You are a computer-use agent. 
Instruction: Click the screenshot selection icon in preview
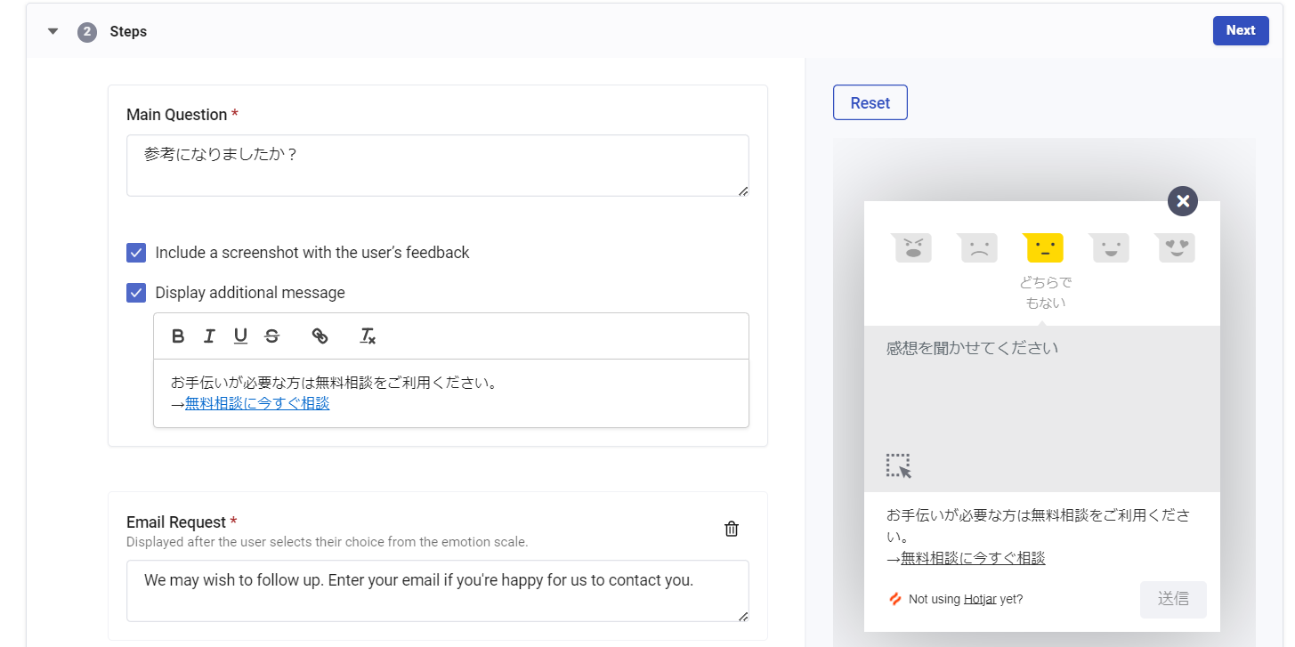pyautogui.click(x=900, y=465)
